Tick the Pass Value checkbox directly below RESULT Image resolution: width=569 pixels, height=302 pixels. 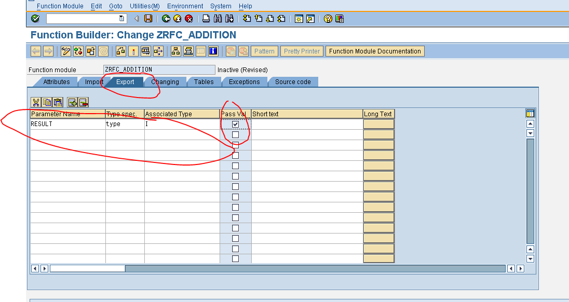(236, 134)
